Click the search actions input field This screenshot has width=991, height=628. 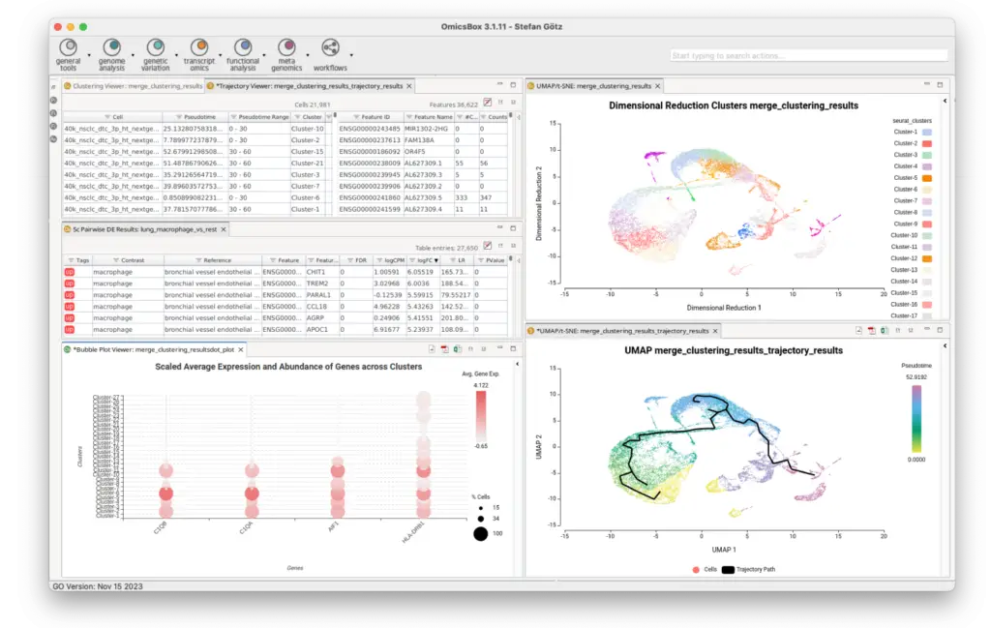[808, 56]
